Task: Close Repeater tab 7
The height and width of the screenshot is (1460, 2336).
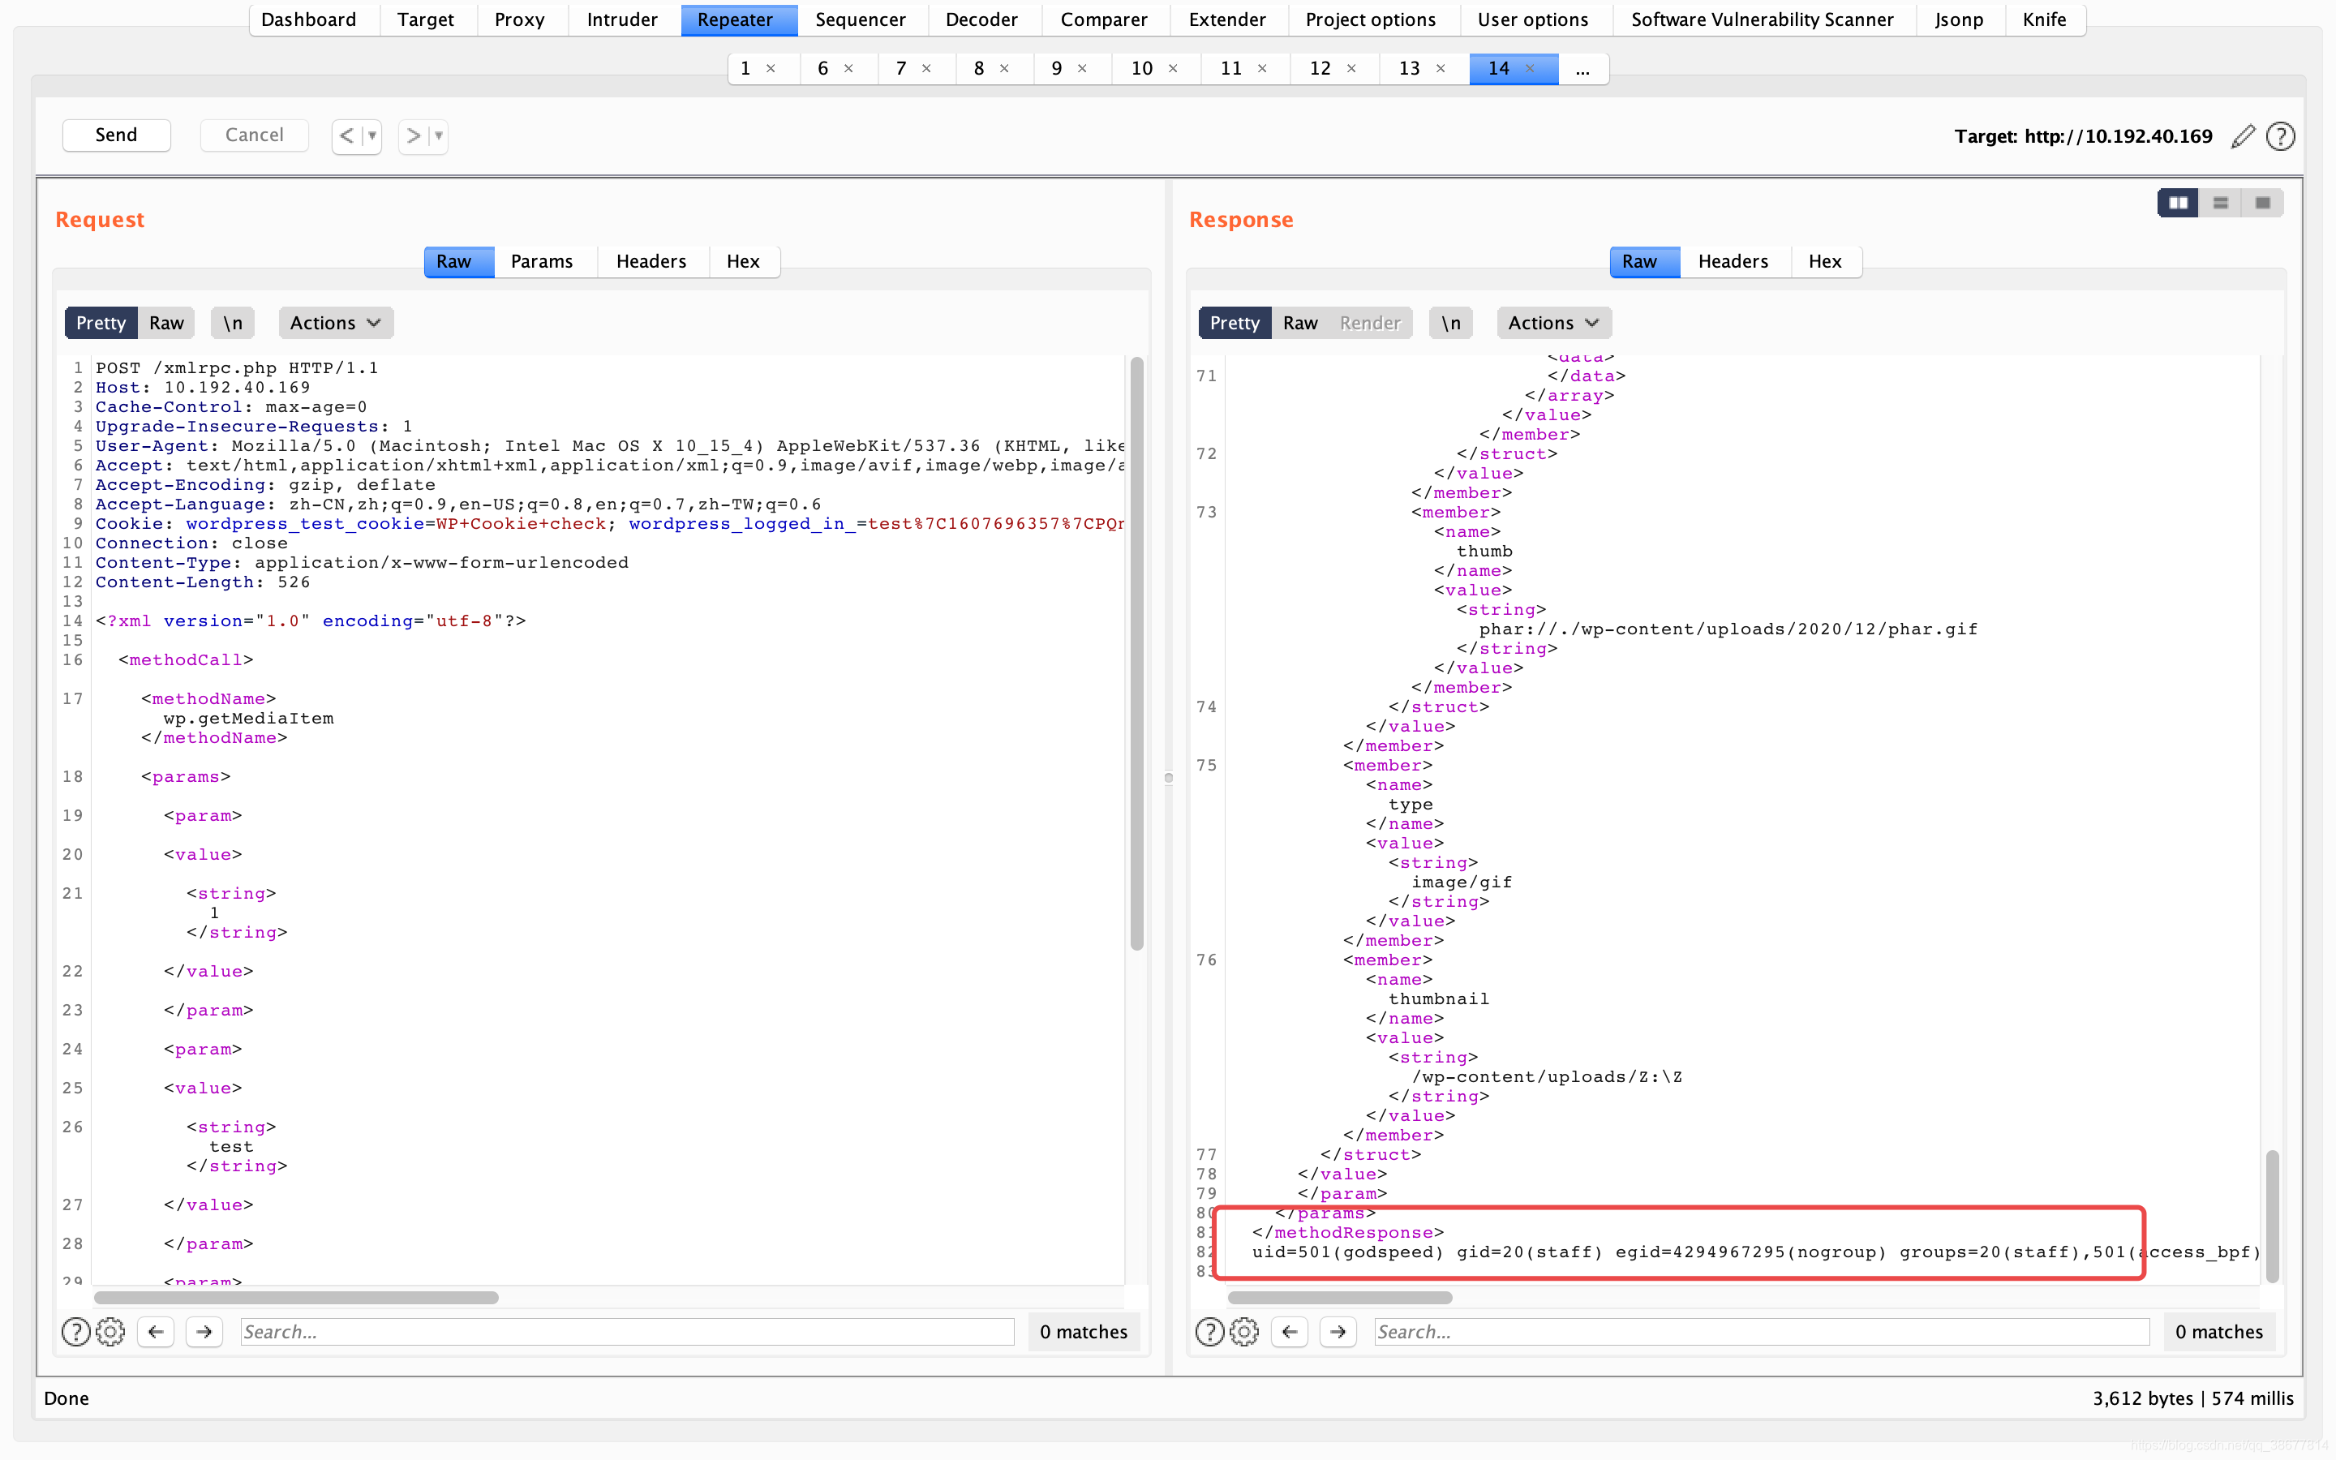Action: 926,69
